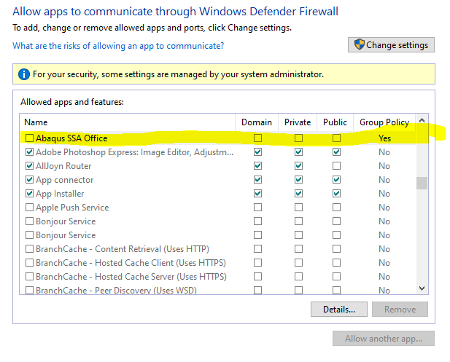The image size is (450, 362).
Task: Uncheck Private for App connector
Action: coord(298,180)
